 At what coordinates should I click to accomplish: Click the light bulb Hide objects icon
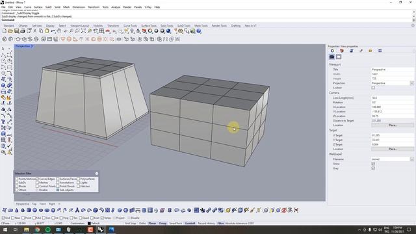point(132,31)
